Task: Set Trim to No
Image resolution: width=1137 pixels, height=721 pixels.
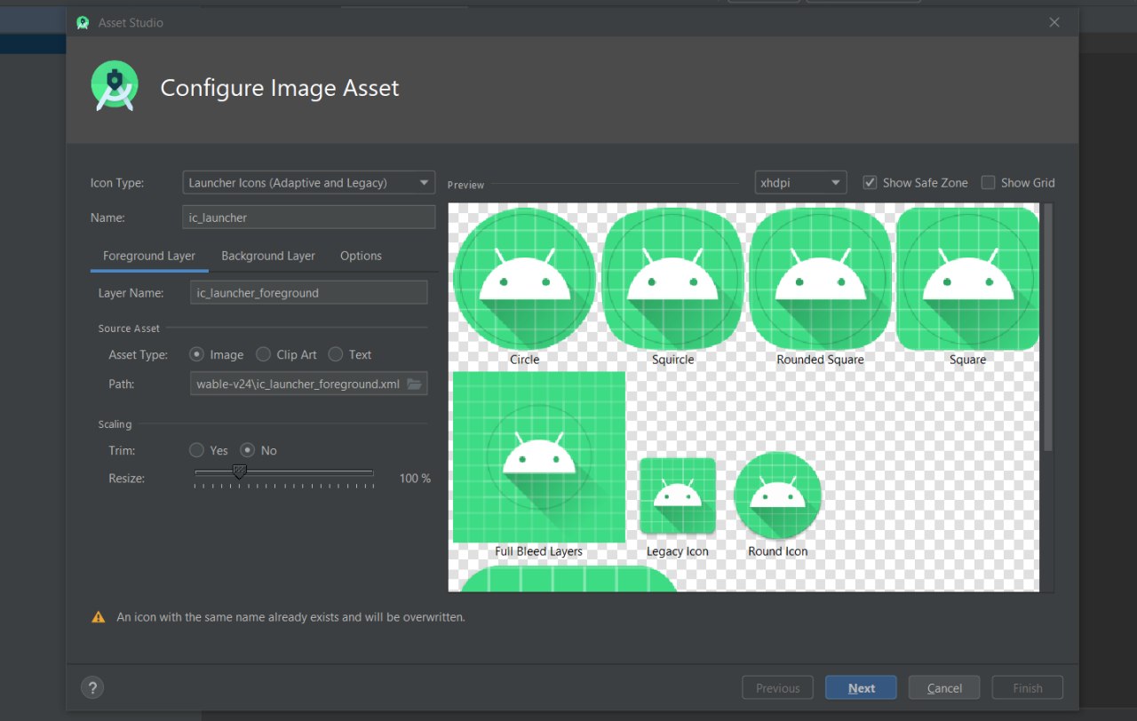Action: (248, 450)
